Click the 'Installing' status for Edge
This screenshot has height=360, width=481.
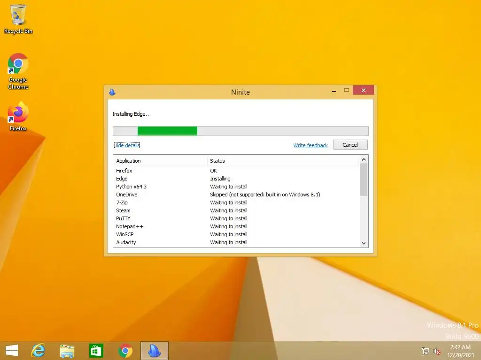tap(220, 179)
